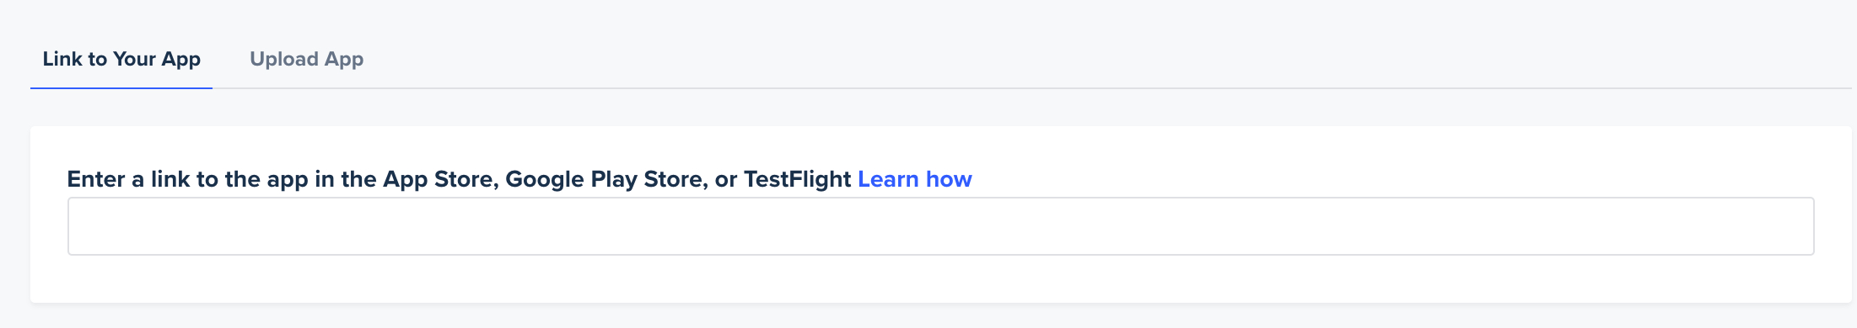
Task: Click 'Your App' in the first tab label
Action: pos(157,60)
